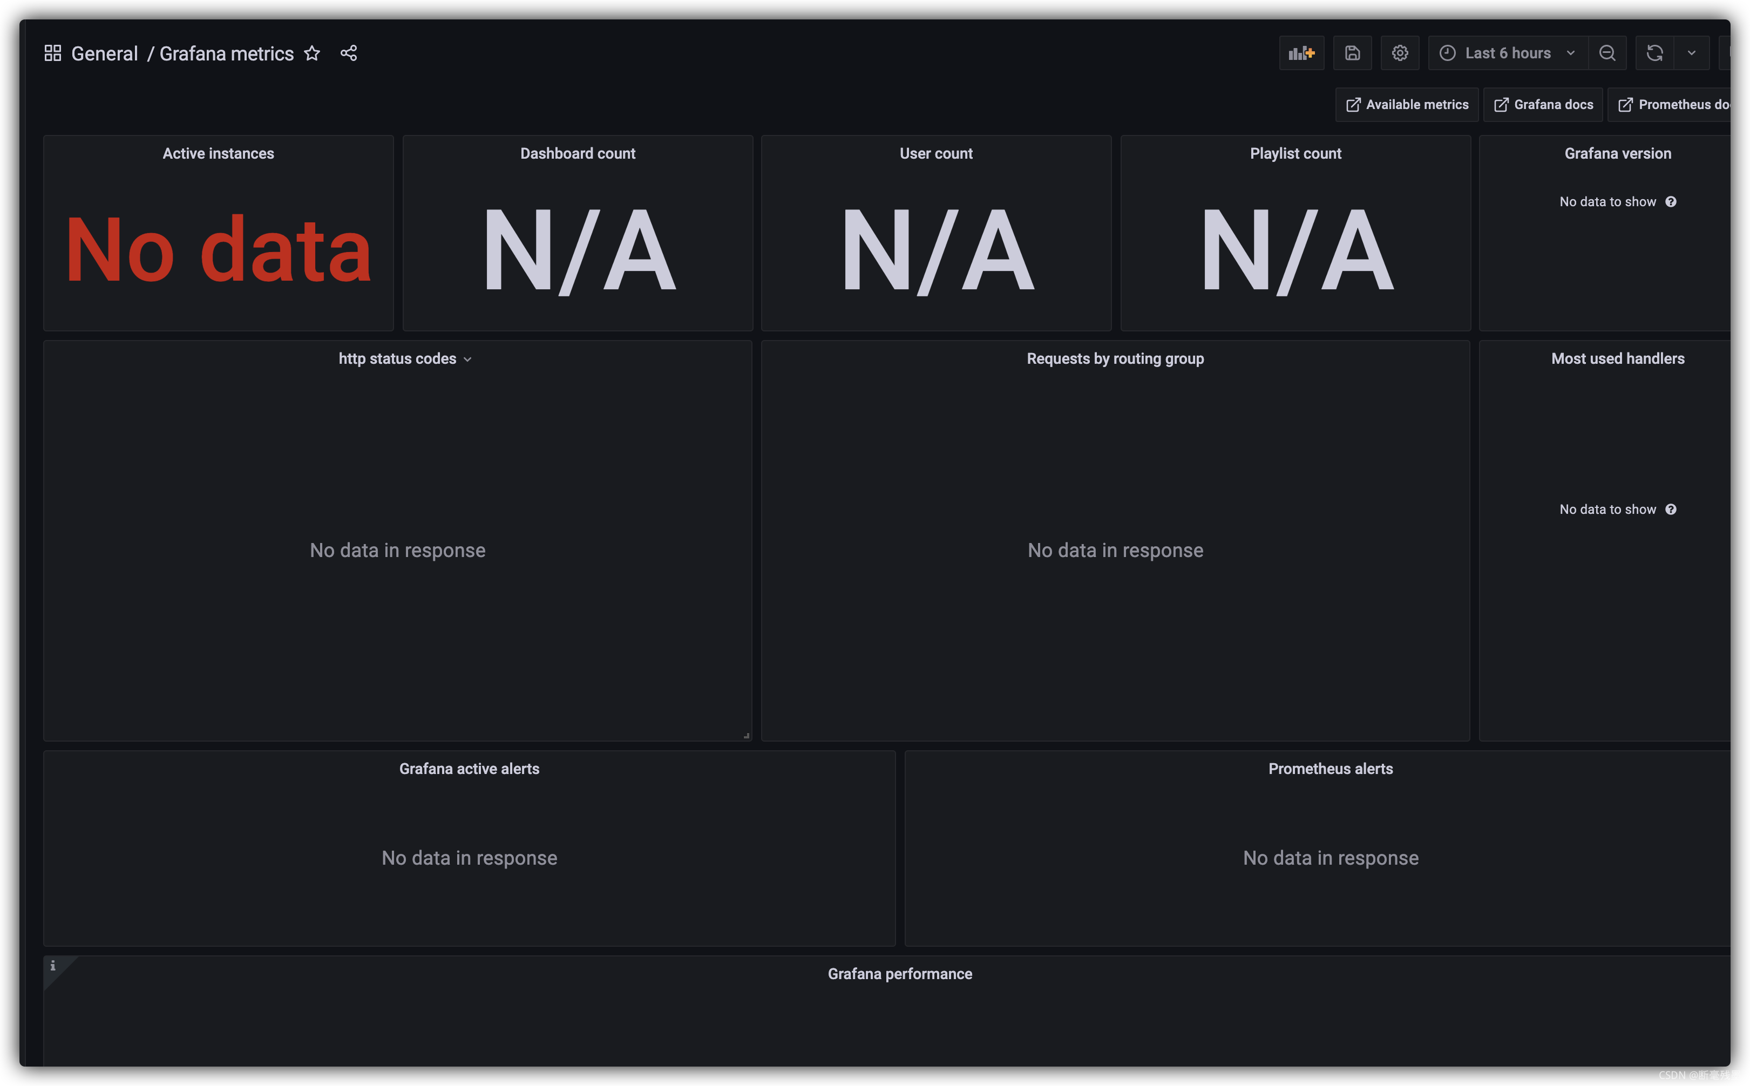
Task: Open the dashboards grid icon
Action: [x=52, y=53]
